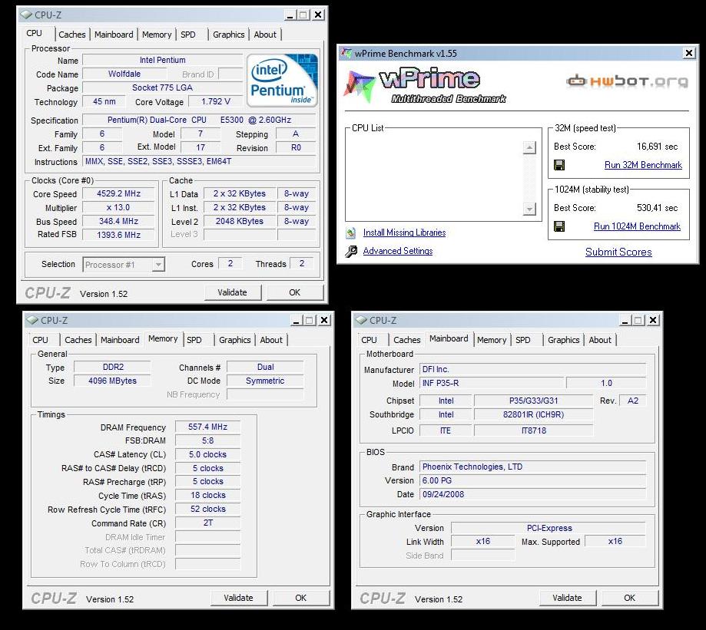Viewport: 706px width, 630px height.
Task: Click OK in the Mainboard CPU-Z window
Action: (629, 598)
